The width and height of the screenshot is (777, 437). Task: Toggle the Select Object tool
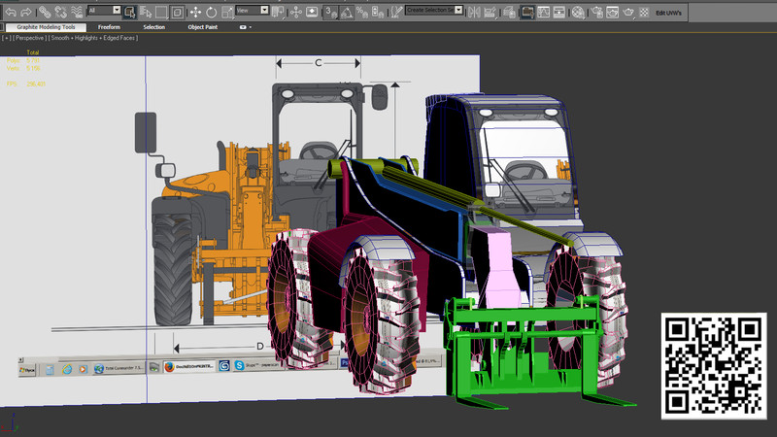(x=128, y=12)
